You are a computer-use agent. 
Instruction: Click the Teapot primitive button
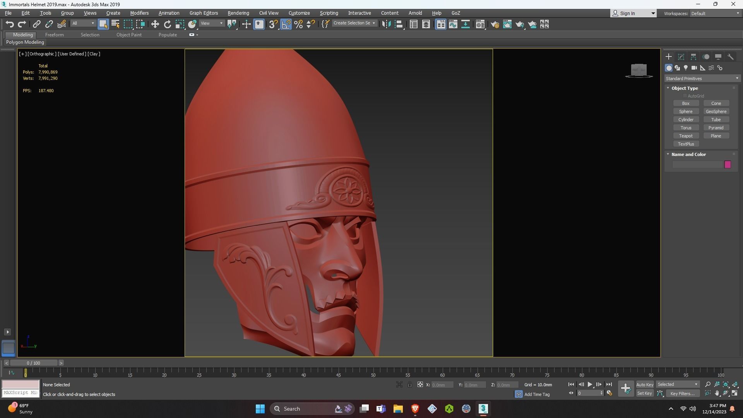click(x=686, y=136)
